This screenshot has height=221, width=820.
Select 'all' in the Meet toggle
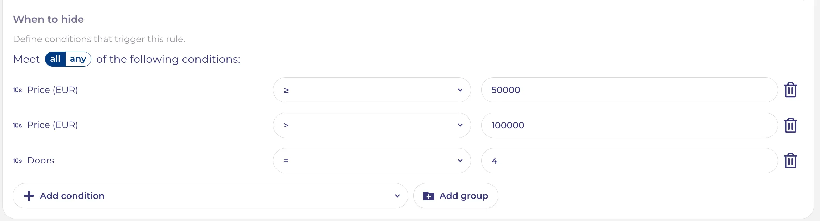coord(55,59)
